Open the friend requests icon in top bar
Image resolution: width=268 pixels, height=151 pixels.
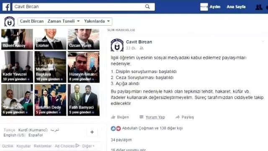tap(259, 7)
